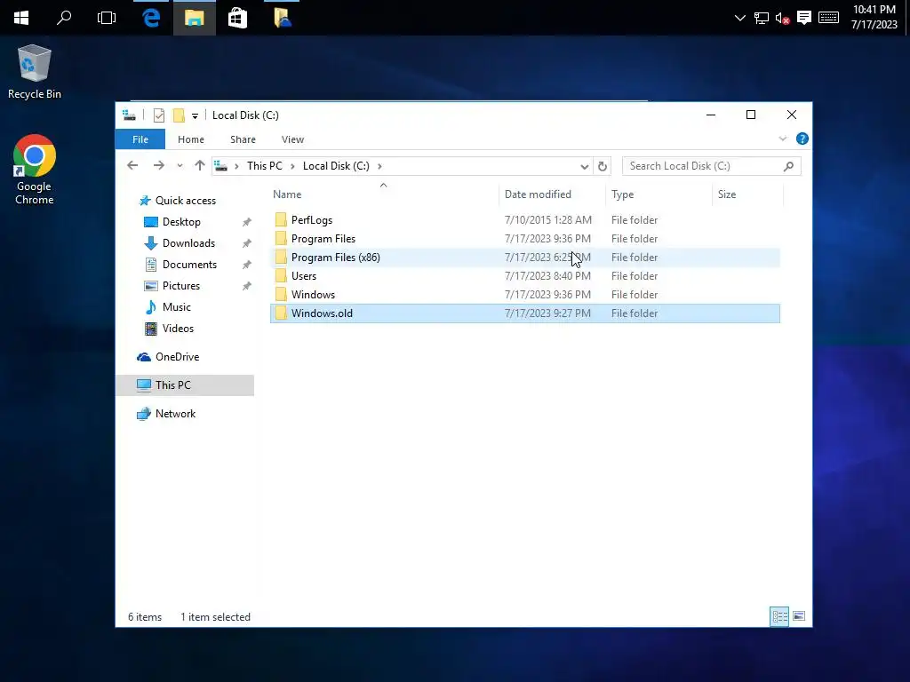Sort by the Type column header
The image size is (910, 682).
point(659,194)
